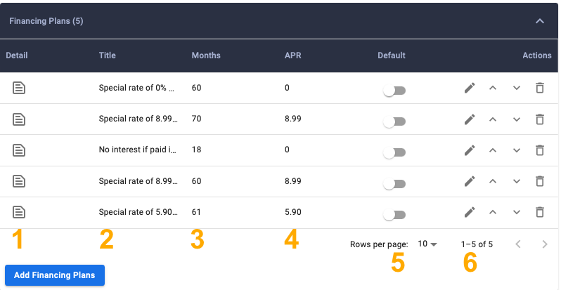The image size is (561, 290).
Task: Select the title 'No interest if paid i...'
Action: pyautogui.click(x=138, y=150)
